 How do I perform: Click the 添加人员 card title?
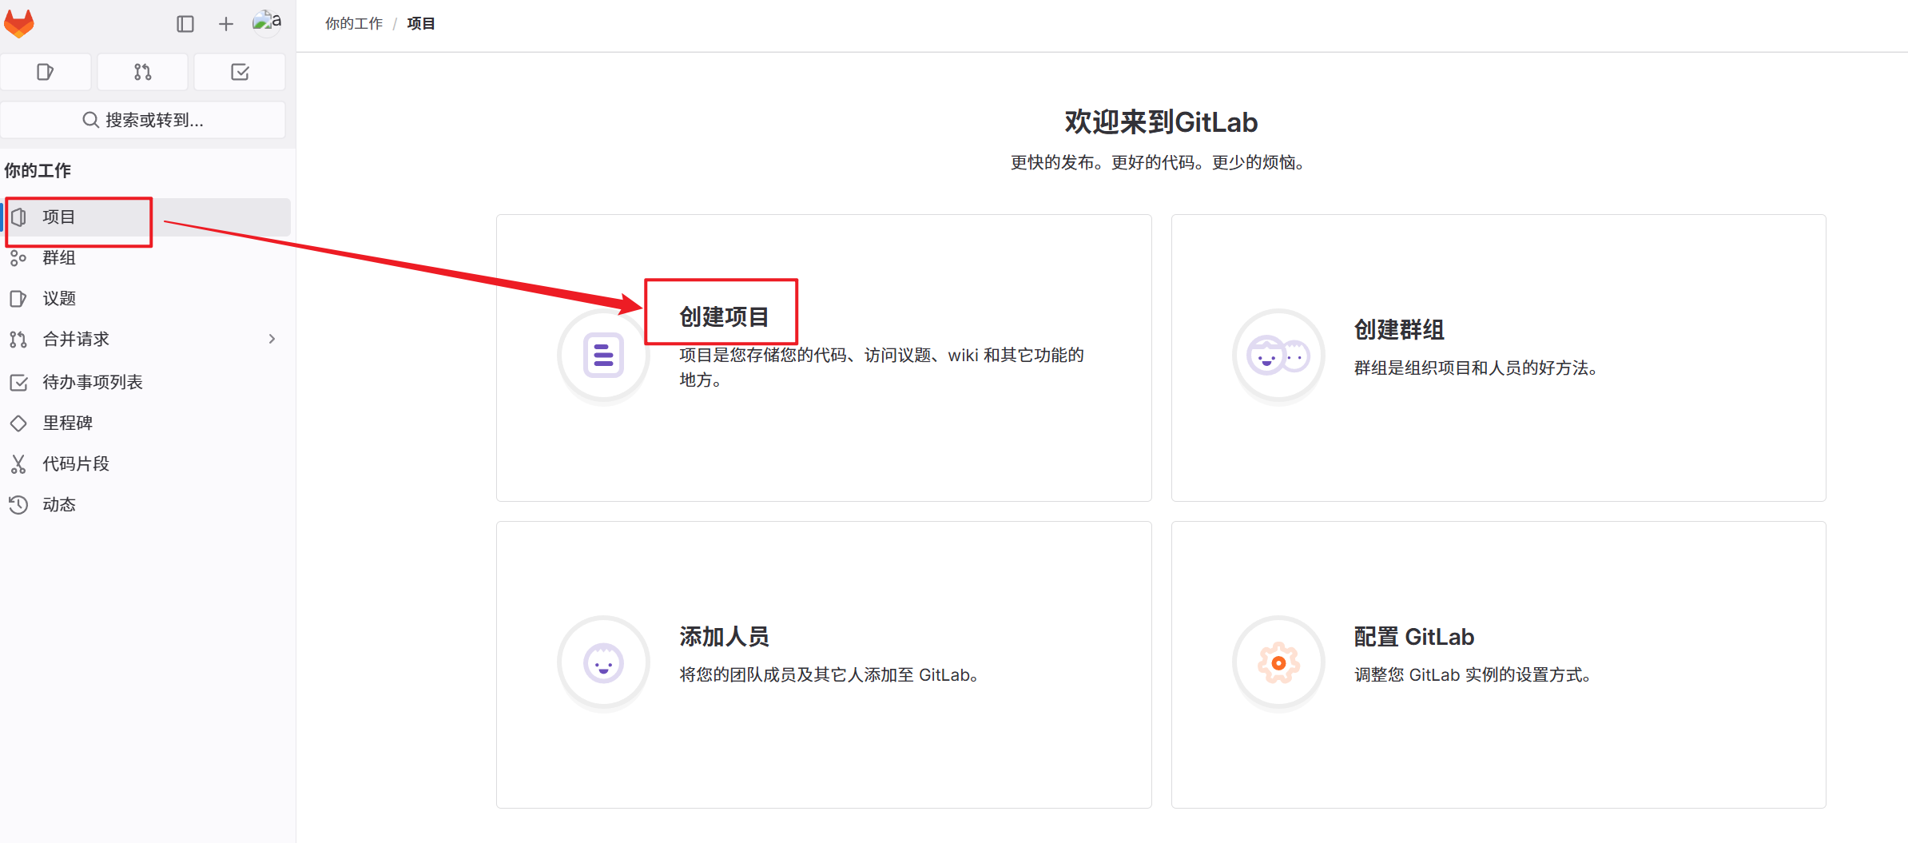pos(724,637)
